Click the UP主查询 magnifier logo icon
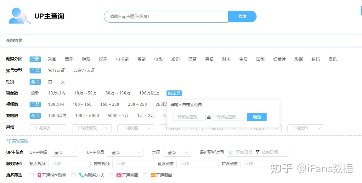 click(x=20, y=16)
